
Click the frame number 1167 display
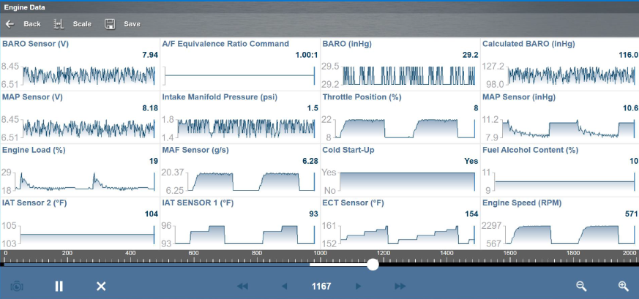321,287
